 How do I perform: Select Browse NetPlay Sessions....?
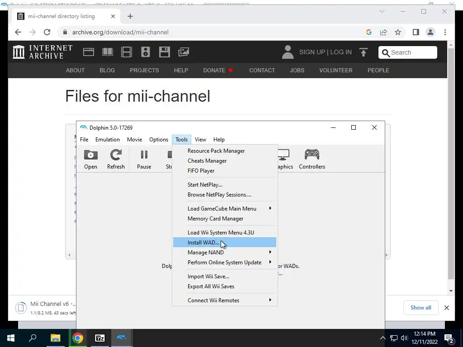pyautogui.click(x=225, y=195)
